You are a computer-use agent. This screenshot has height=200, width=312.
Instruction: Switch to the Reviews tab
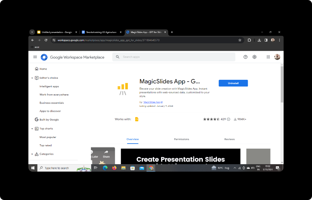tap(229, 139)
